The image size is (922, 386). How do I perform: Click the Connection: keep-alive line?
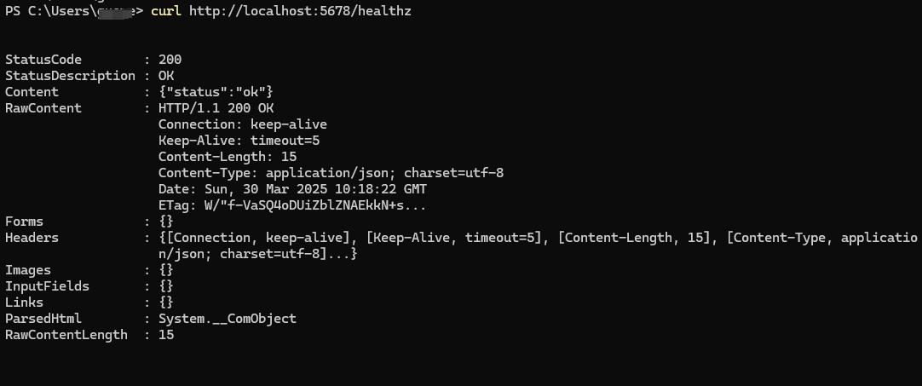coord(242,124)
